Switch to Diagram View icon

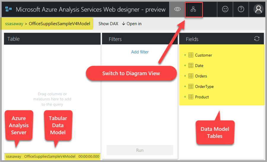(x=193, y=9)
